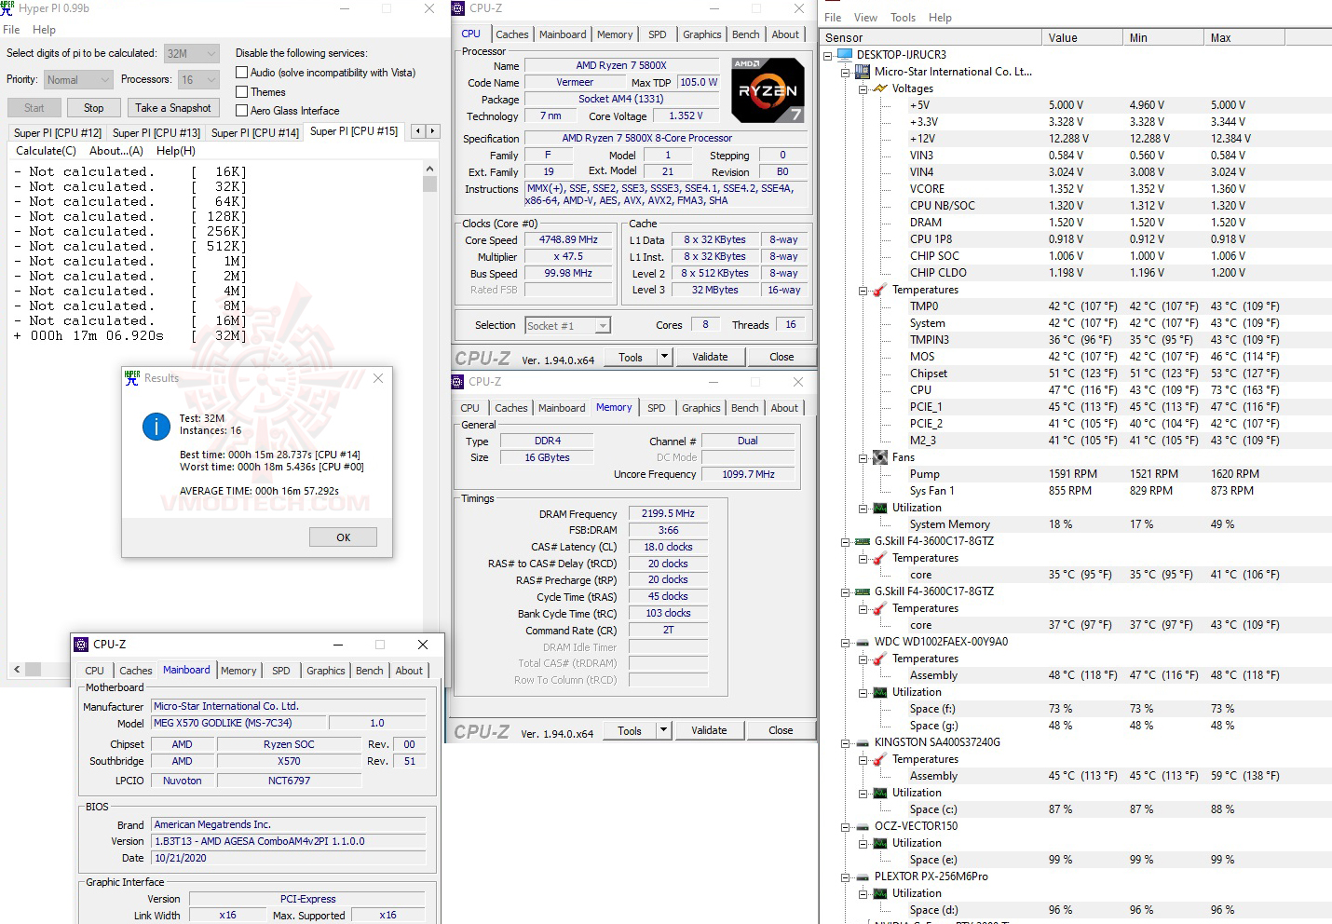Click the right tab-scroll arrow in Hyper PI

[x=432, y=131]
